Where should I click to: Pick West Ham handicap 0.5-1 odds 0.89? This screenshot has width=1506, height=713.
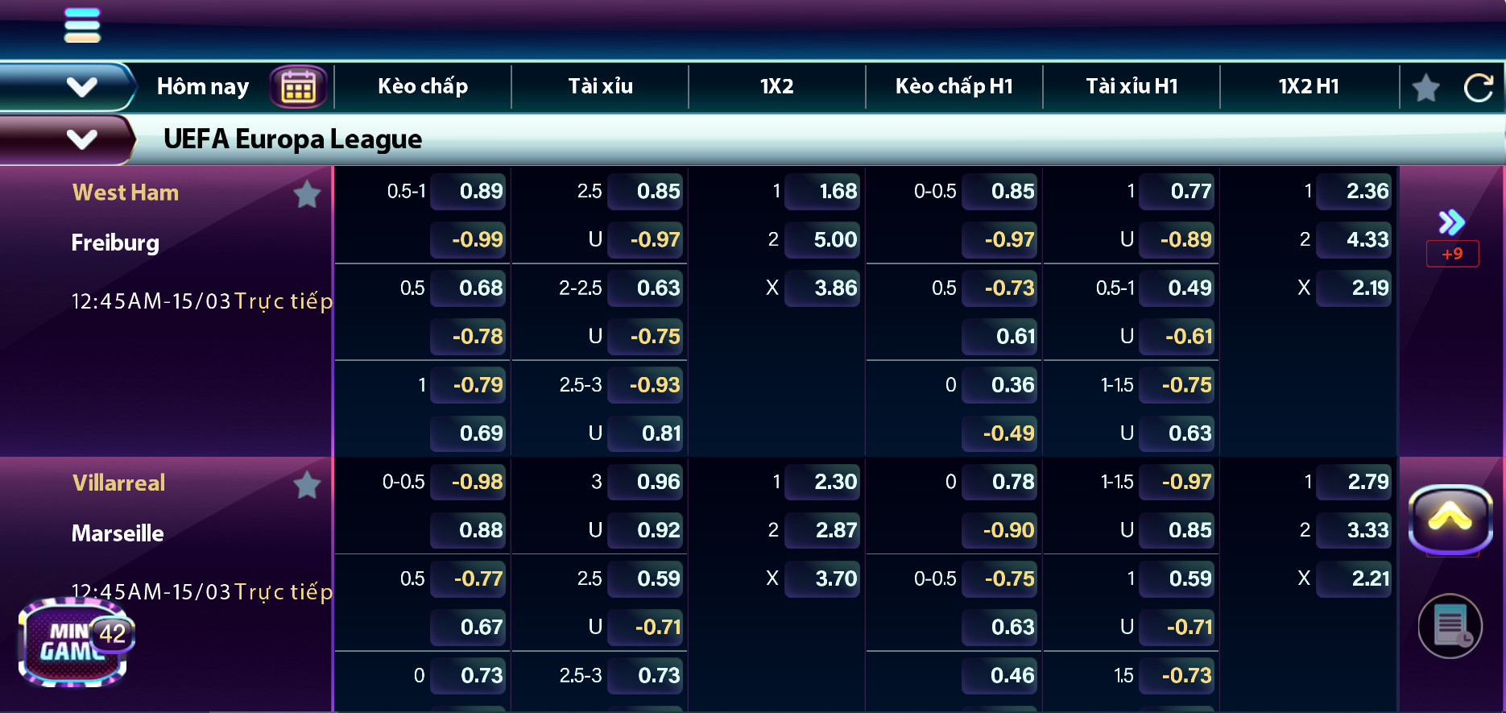coord(468,191)
